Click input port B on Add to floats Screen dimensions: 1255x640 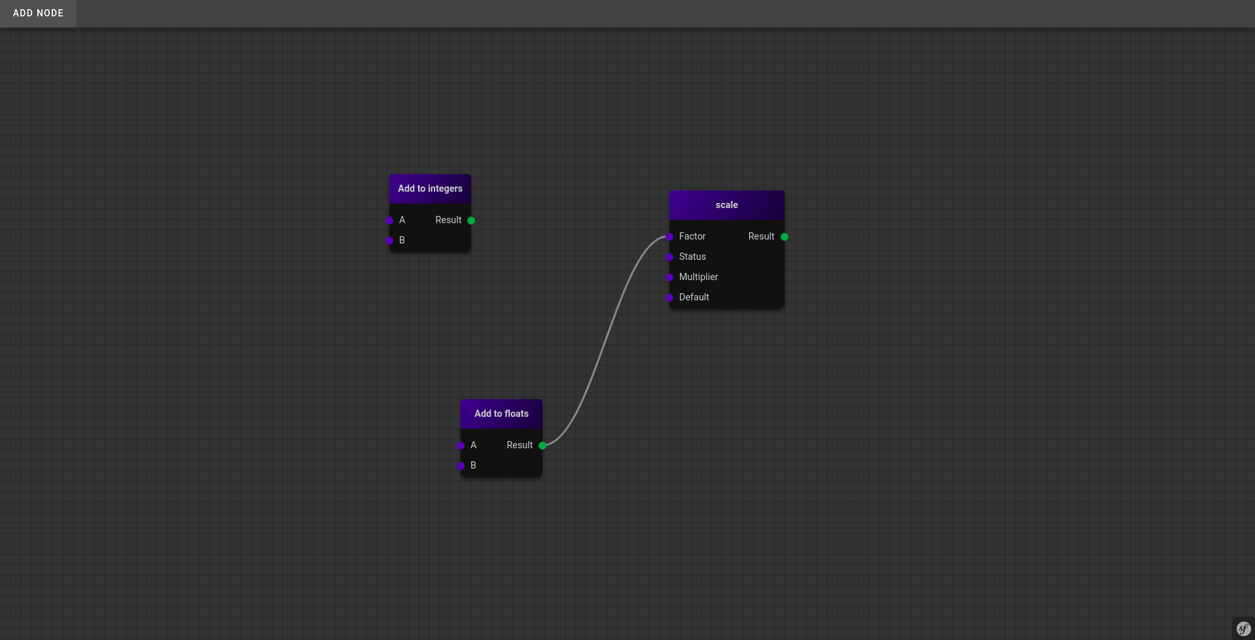click(461, 466)
